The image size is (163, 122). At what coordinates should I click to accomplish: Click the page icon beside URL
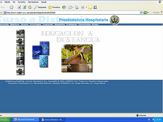5,13
